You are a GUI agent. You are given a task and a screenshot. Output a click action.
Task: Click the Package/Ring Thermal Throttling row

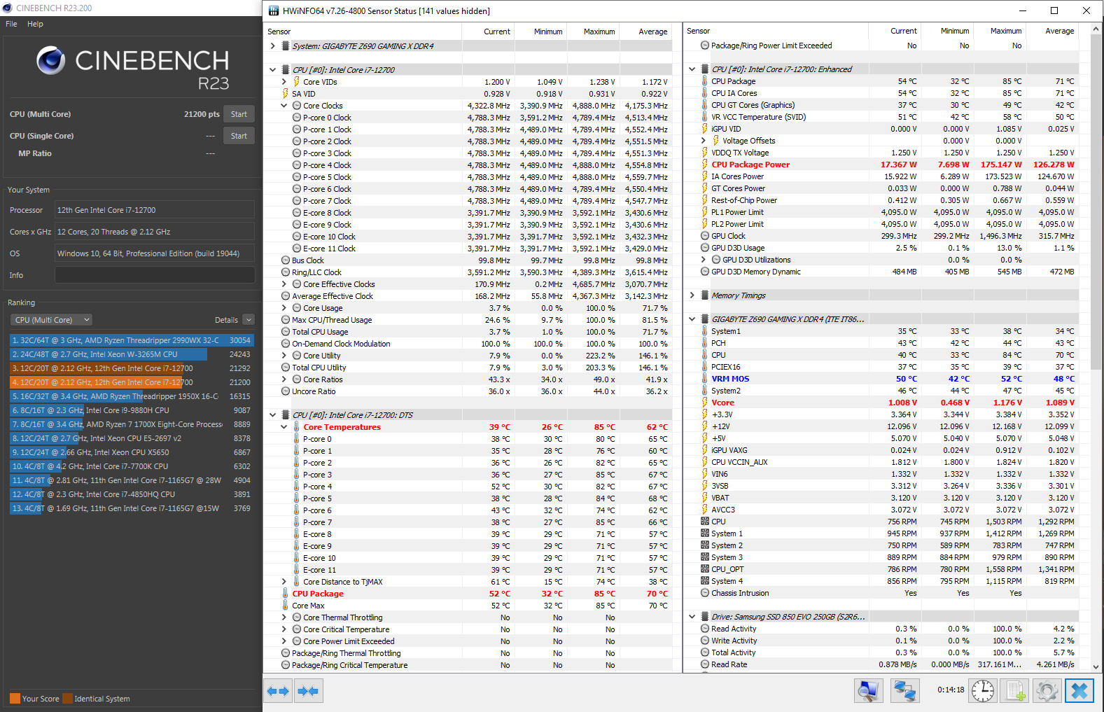[468, 653]
